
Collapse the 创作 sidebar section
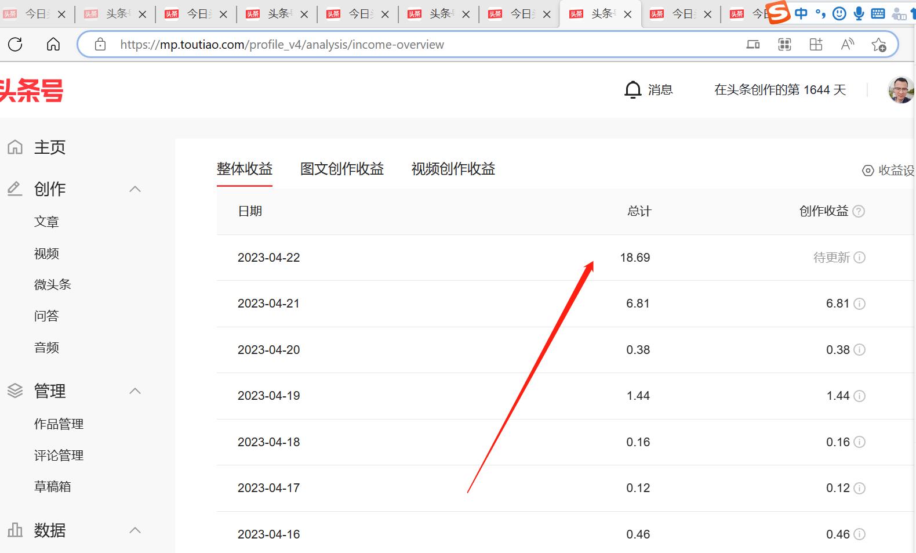[135, 189]
